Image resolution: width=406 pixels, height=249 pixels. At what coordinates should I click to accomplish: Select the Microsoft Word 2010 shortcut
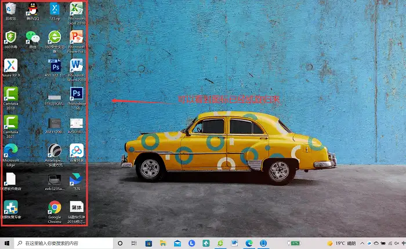coord(77,70)
